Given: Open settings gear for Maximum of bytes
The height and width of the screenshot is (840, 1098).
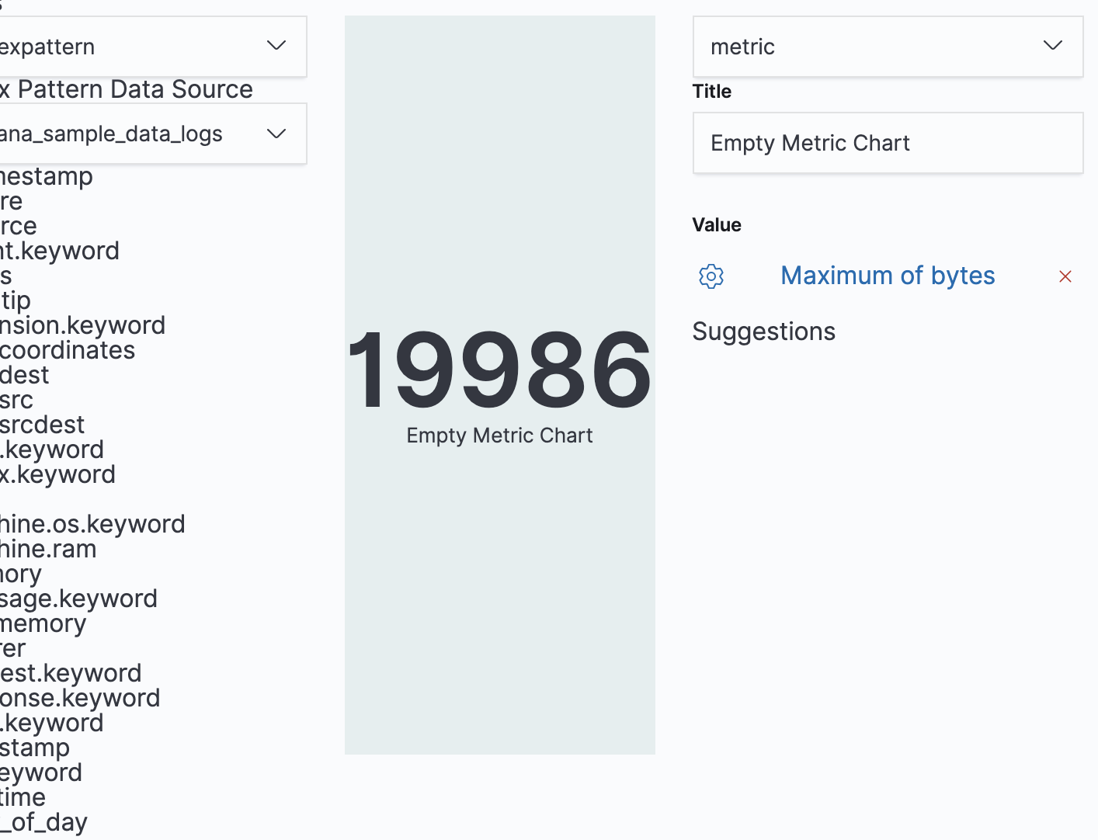Looking at the screenshot, I should pos(711,276).
